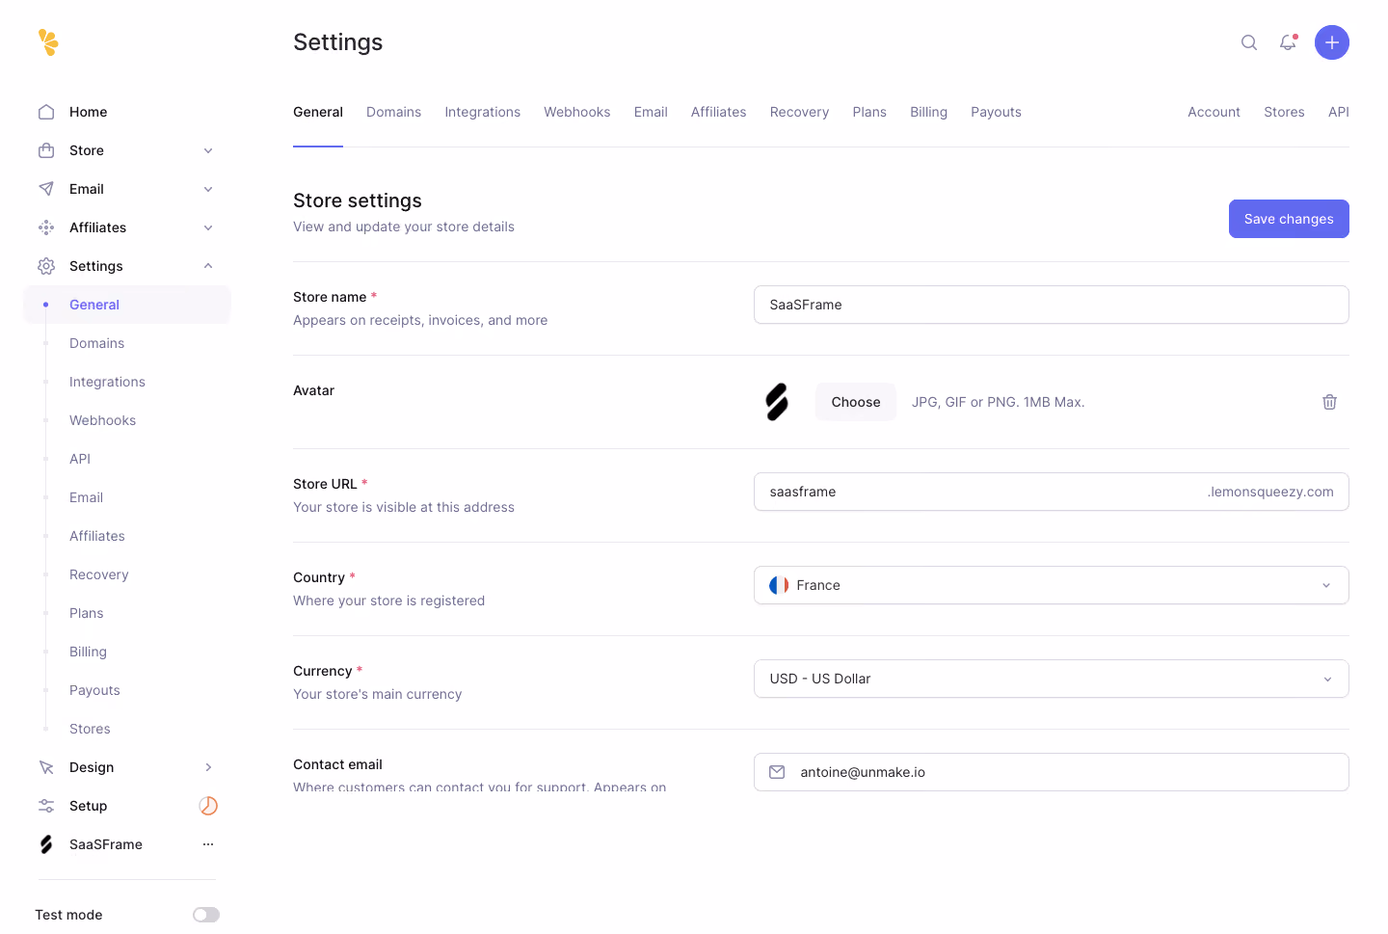This screenshot has width=1388, height=934.
Task: Expand the Affiliates sidebar chevron
Action: click(x=208, y=227)
